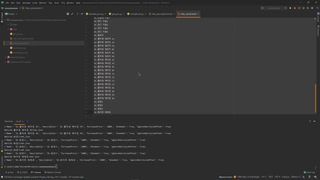
Task: Open the Event Log
Action: (x=309, y=172)
